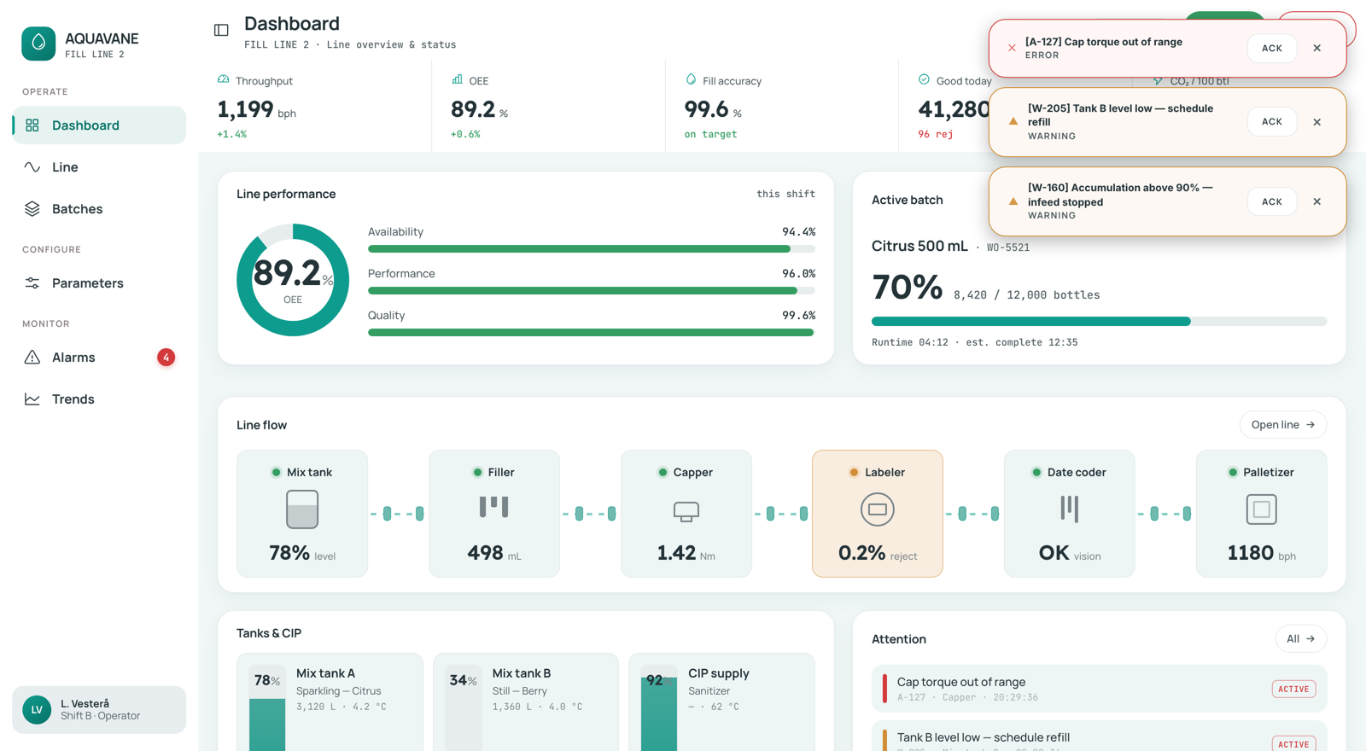Click the Alarms triangle icon
Screen dimensions: 1366x751
point(32,358)
